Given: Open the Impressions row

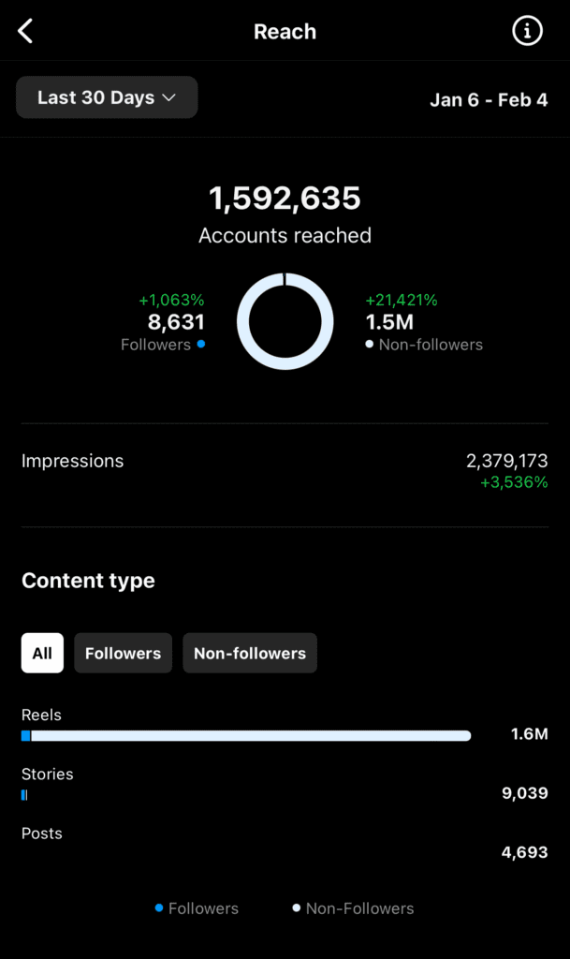Looking at the screenshot, I should [285, 471].
